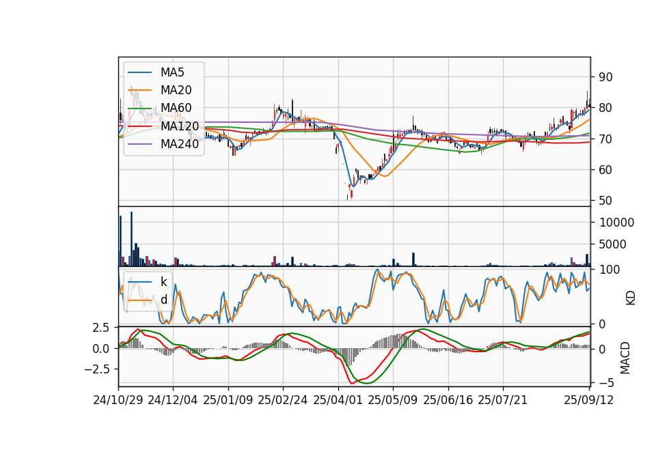
Task: Click the 70 price axis tick
Action: pos(605,139)
